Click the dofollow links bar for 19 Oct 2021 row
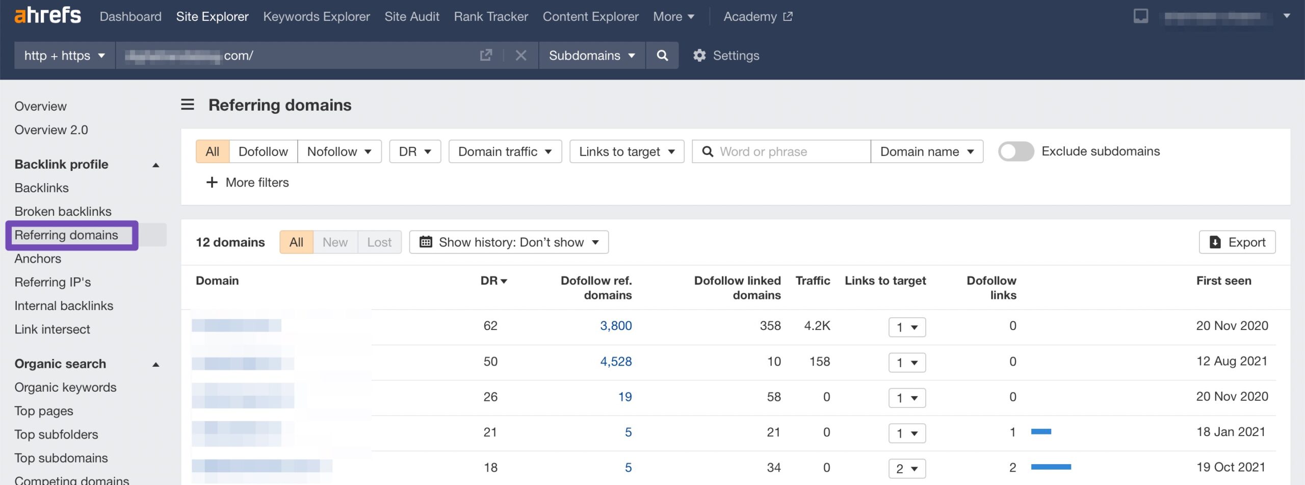 pyautogui.click(x=1051, y=467)
